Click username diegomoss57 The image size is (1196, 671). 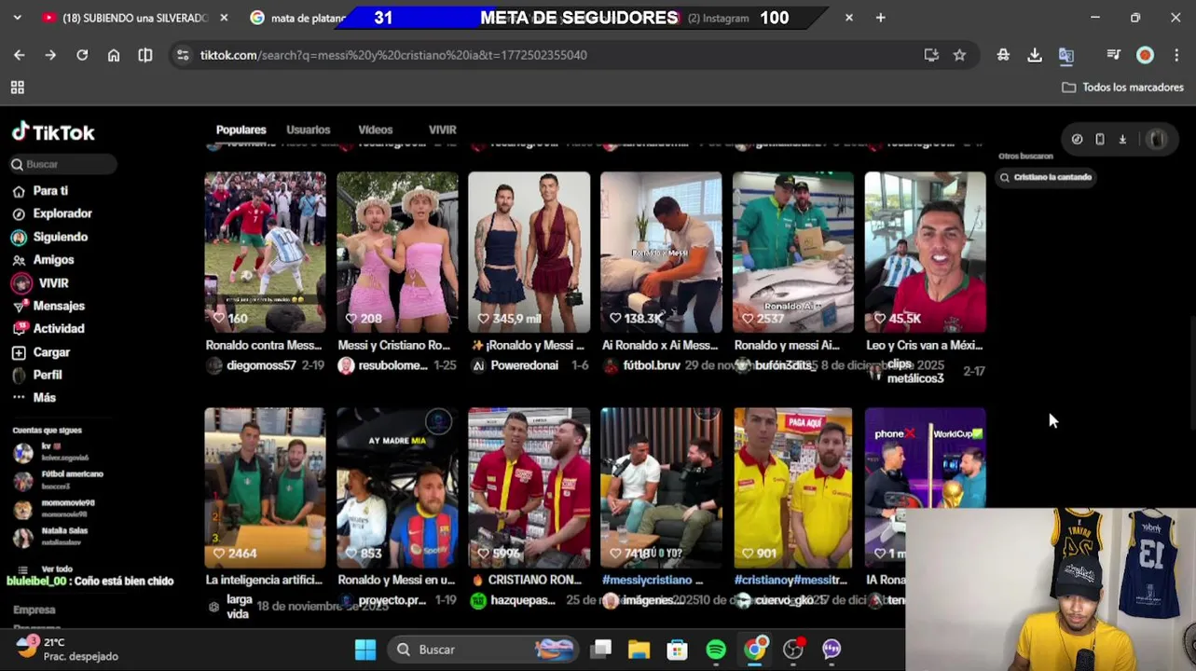tap(261, 365)
